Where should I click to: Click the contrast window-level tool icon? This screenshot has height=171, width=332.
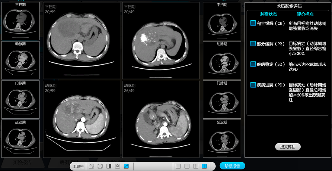point(109,166)
